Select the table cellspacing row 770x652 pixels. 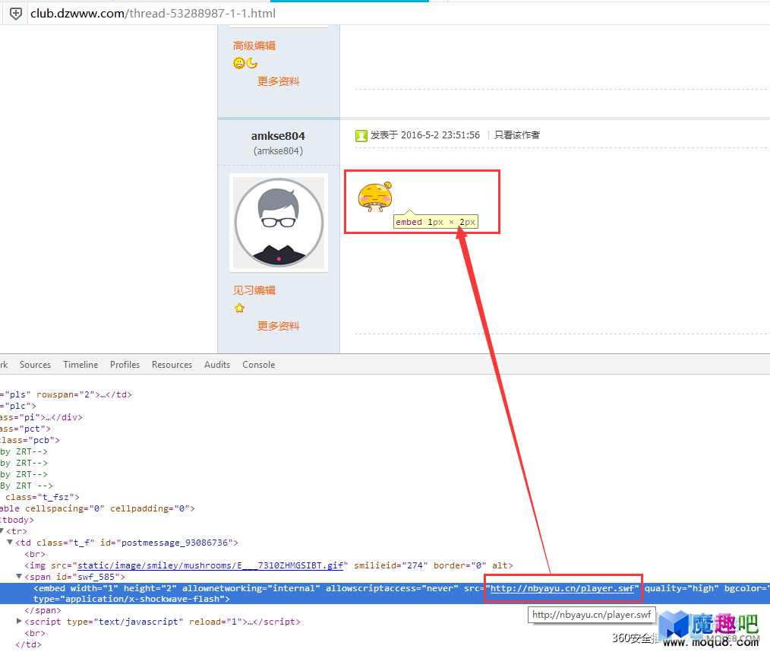(97, 508)
